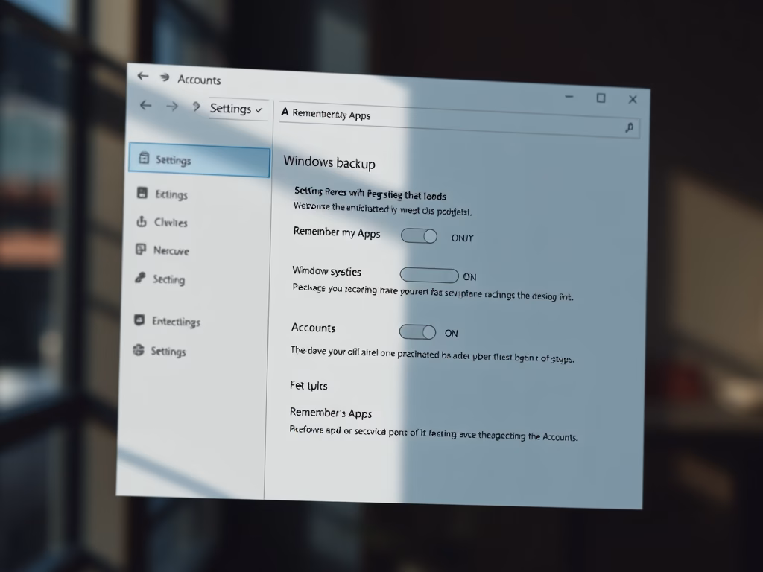Image resolution: width=763 pixels, height=572 pixels.
Task: Click the forward arrow next to Accounts title
Action: tap(165, 77)
